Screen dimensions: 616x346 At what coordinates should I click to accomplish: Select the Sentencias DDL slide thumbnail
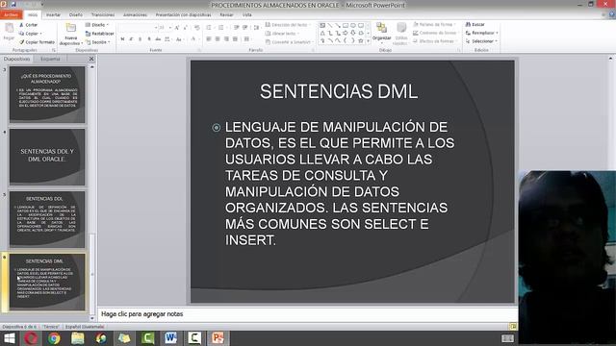point(47,219)
